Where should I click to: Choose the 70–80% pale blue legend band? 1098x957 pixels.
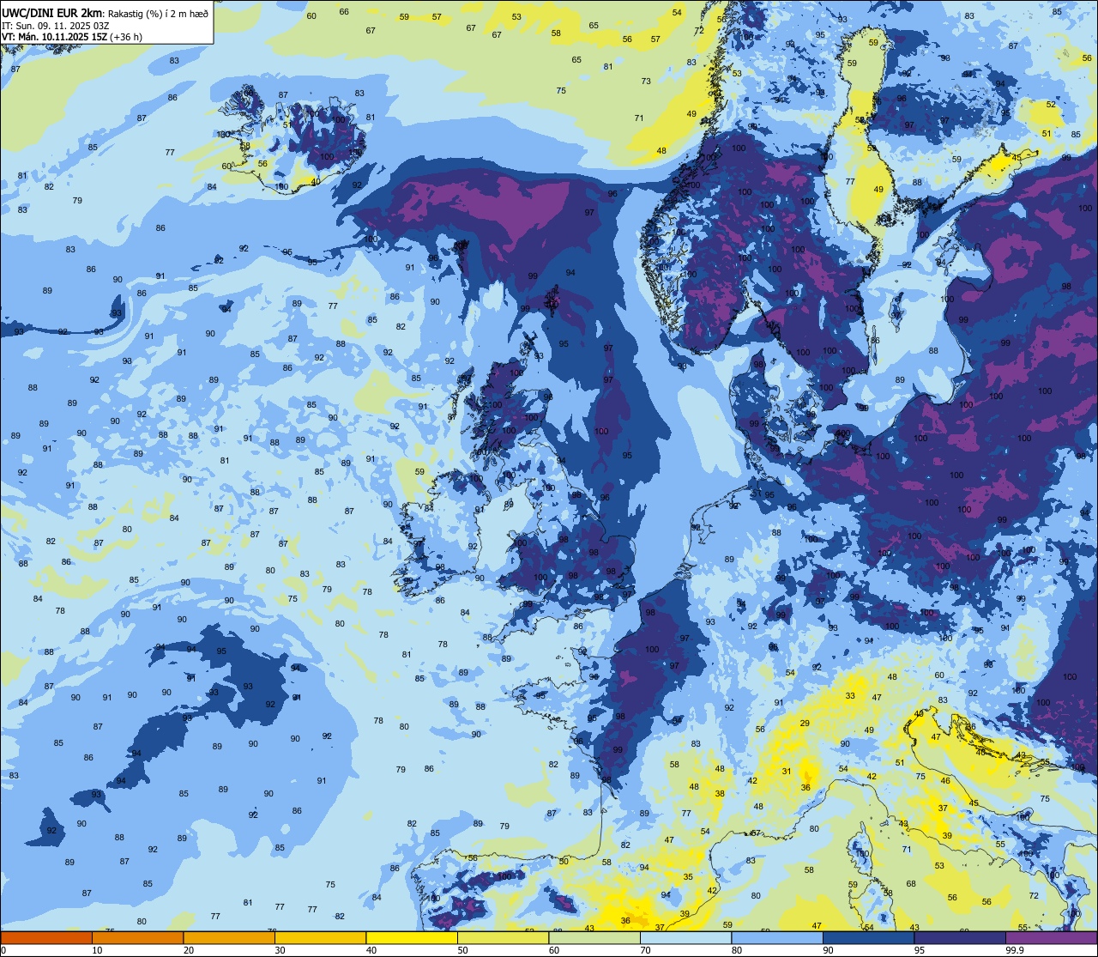[685, 938]
